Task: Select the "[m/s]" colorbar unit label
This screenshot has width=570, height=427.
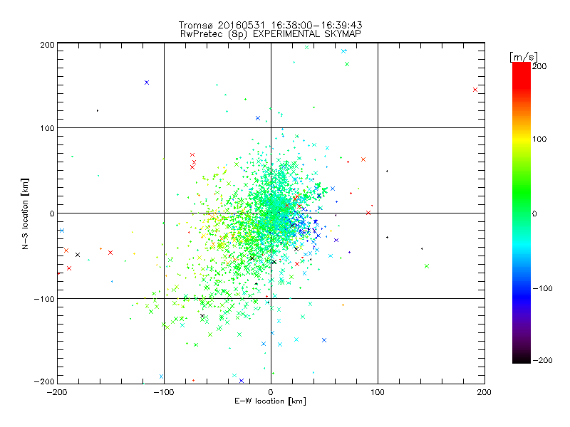Action: pos(524,57)
